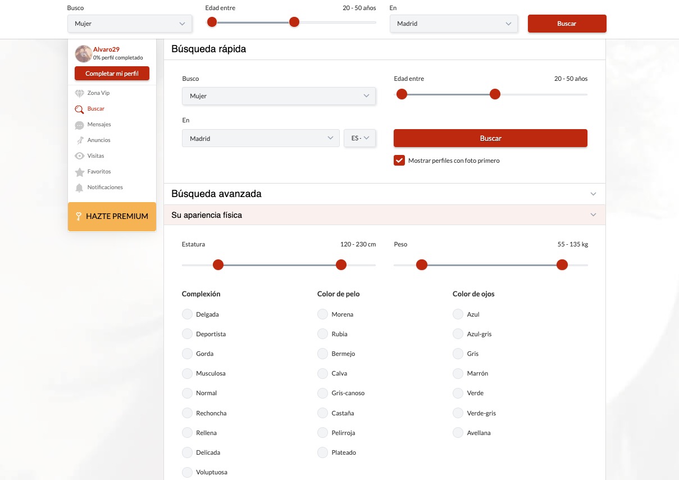679x480 pixels.
Task: Open Búsqueda rápida Madrid city dropdown
Action: (261, 138)
